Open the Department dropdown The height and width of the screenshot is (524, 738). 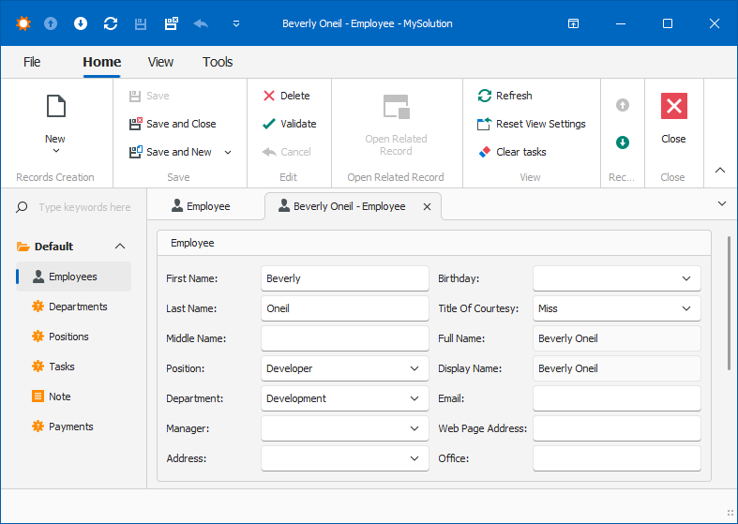coord(414,399)
